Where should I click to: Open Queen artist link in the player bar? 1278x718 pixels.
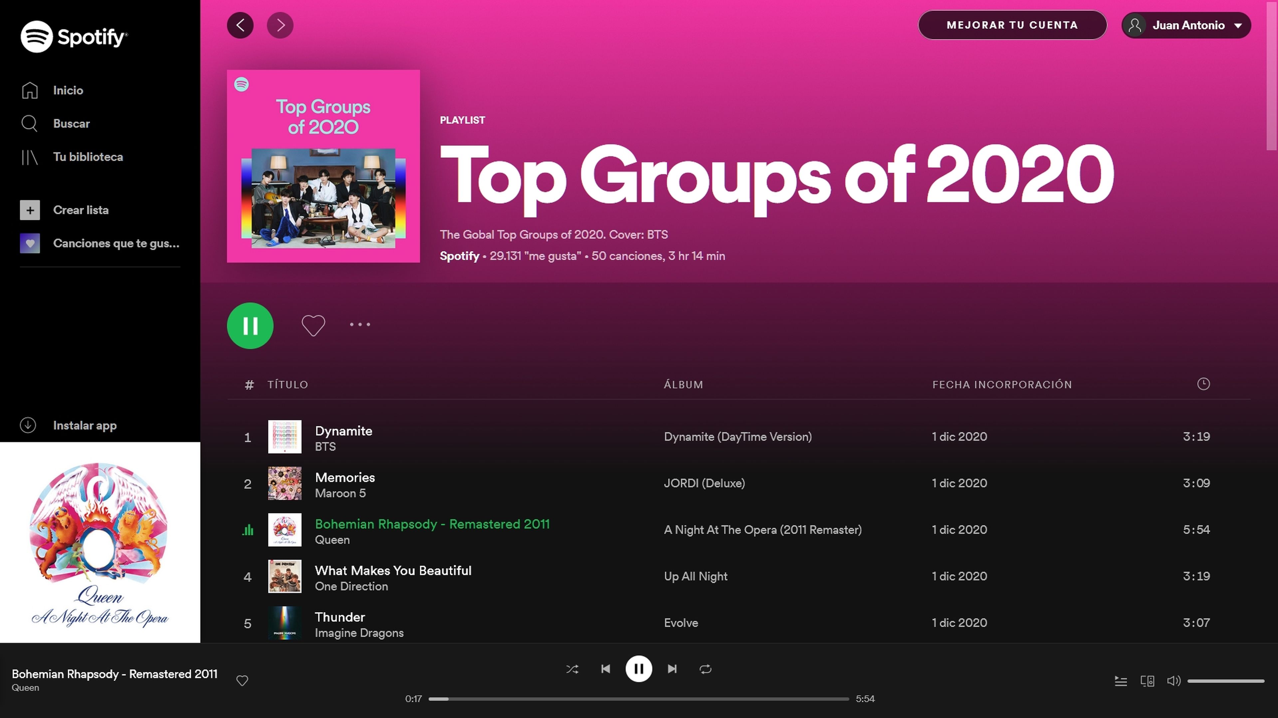tap(25, 688)
